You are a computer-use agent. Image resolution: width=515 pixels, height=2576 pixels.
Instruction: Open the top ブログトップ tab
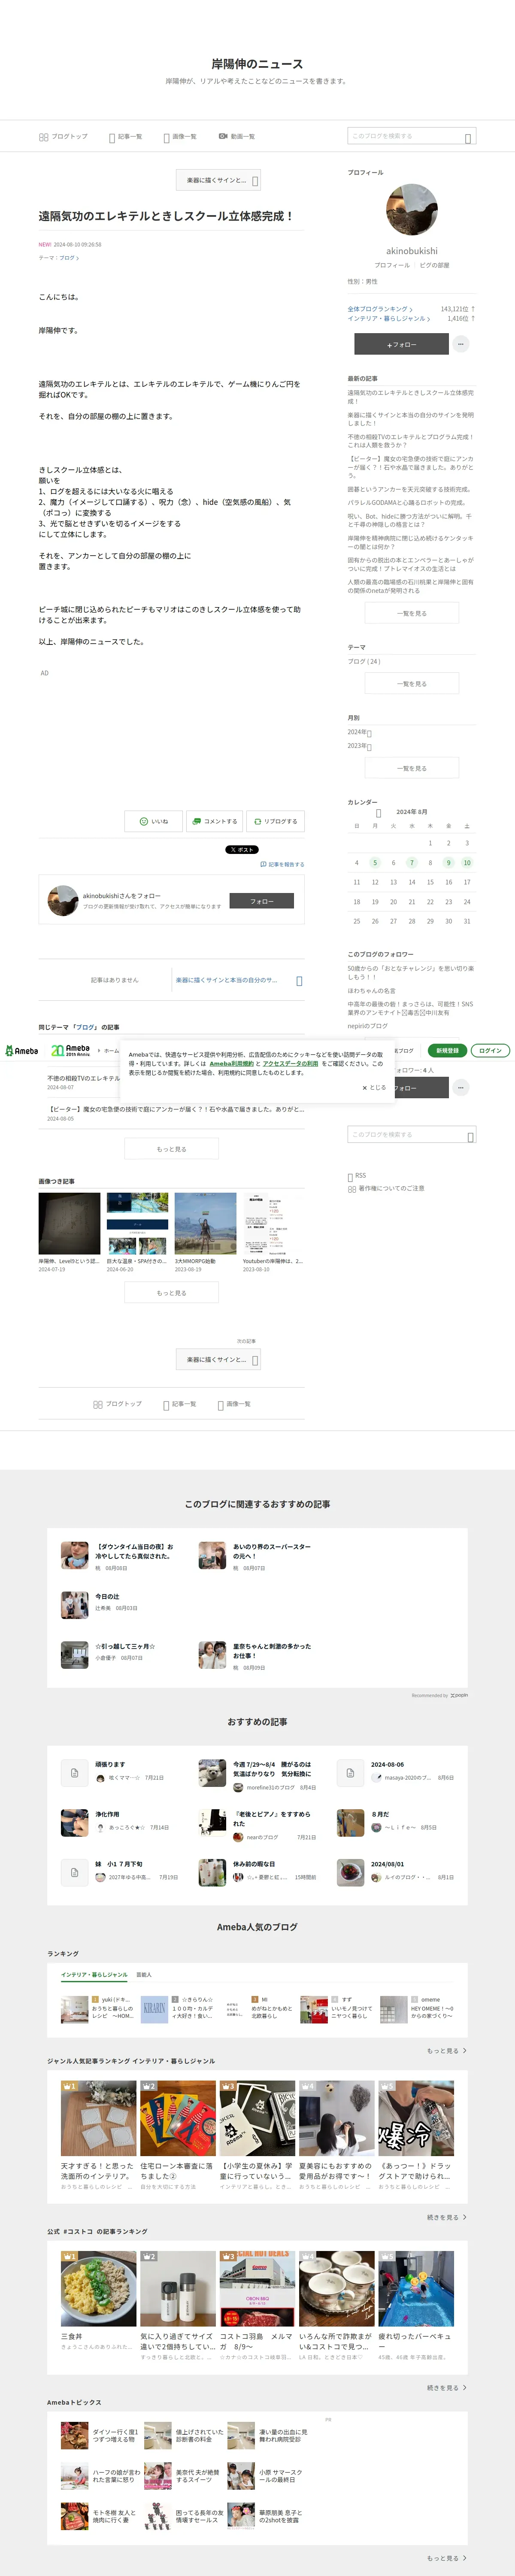click(63, 137)
